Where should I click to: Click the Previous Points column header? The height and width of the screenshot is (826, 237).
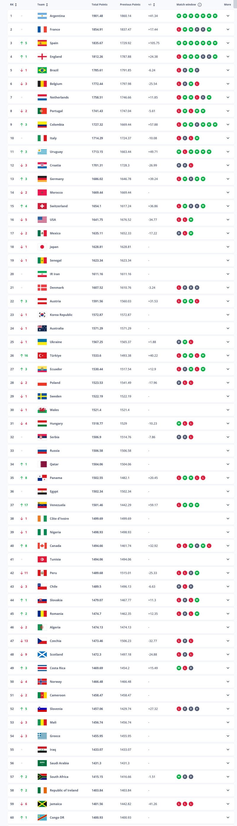point(130,4)
